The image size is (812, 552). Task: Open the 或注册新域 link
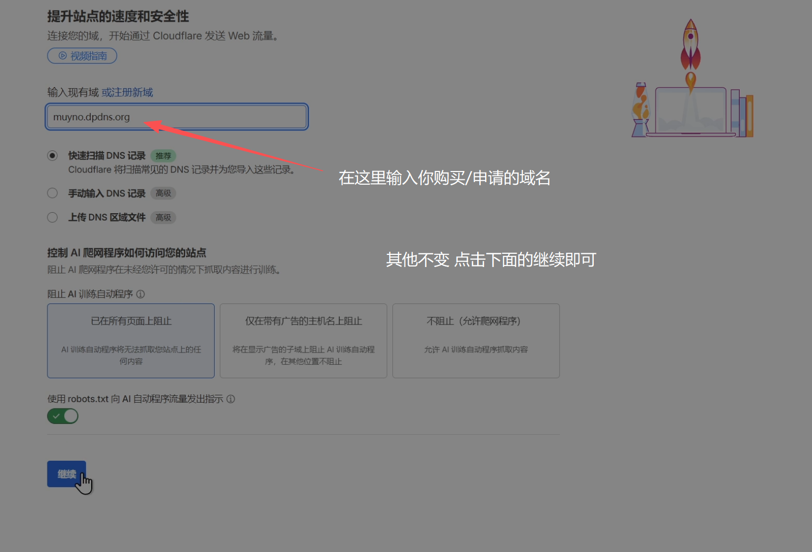click(127, 92)
